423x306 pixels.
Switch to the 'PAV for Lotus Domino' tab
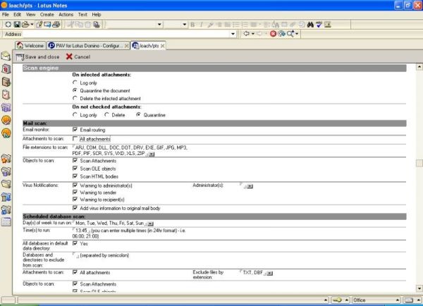tap(88, 45)
